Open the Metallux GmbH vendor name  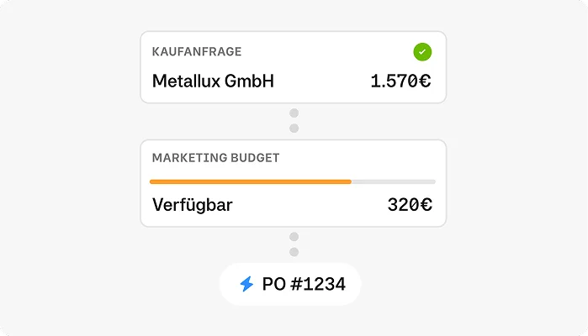[213, 81]
